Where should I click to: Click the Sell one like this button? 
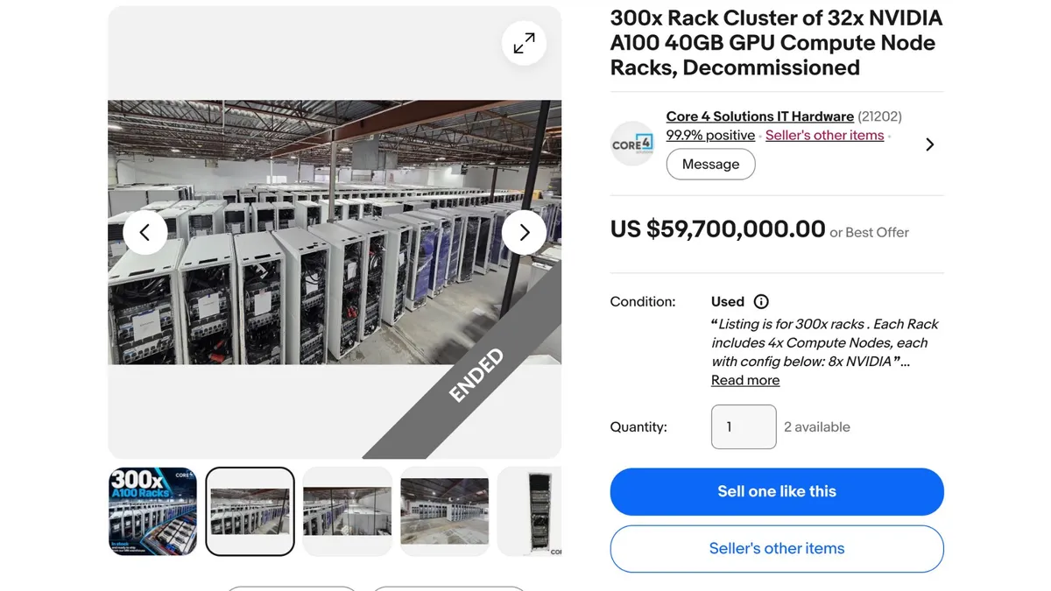point(777,491)
